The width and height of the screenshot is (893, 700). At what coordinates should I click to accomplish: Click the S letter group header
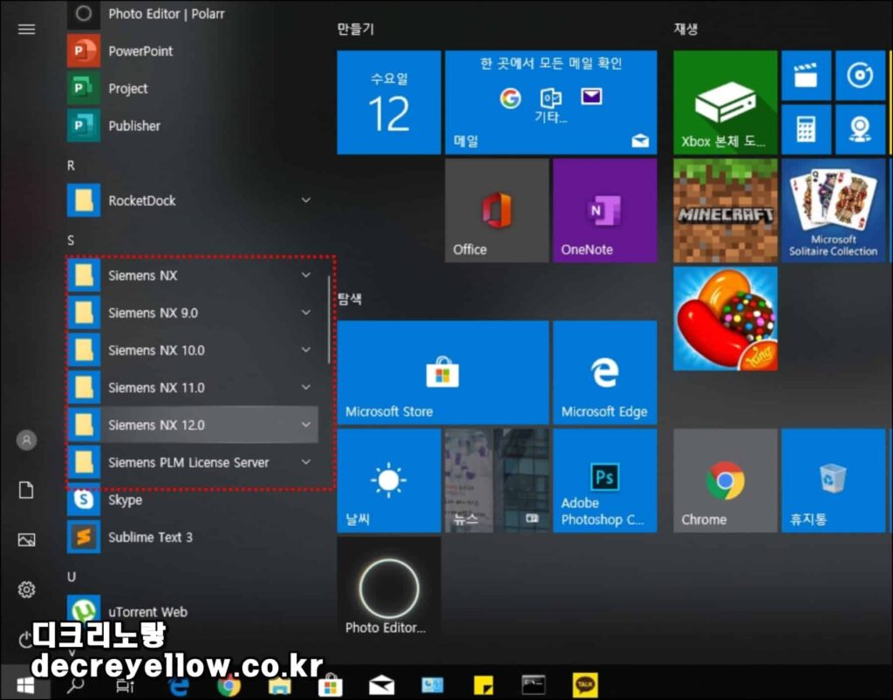coord(71,241)
